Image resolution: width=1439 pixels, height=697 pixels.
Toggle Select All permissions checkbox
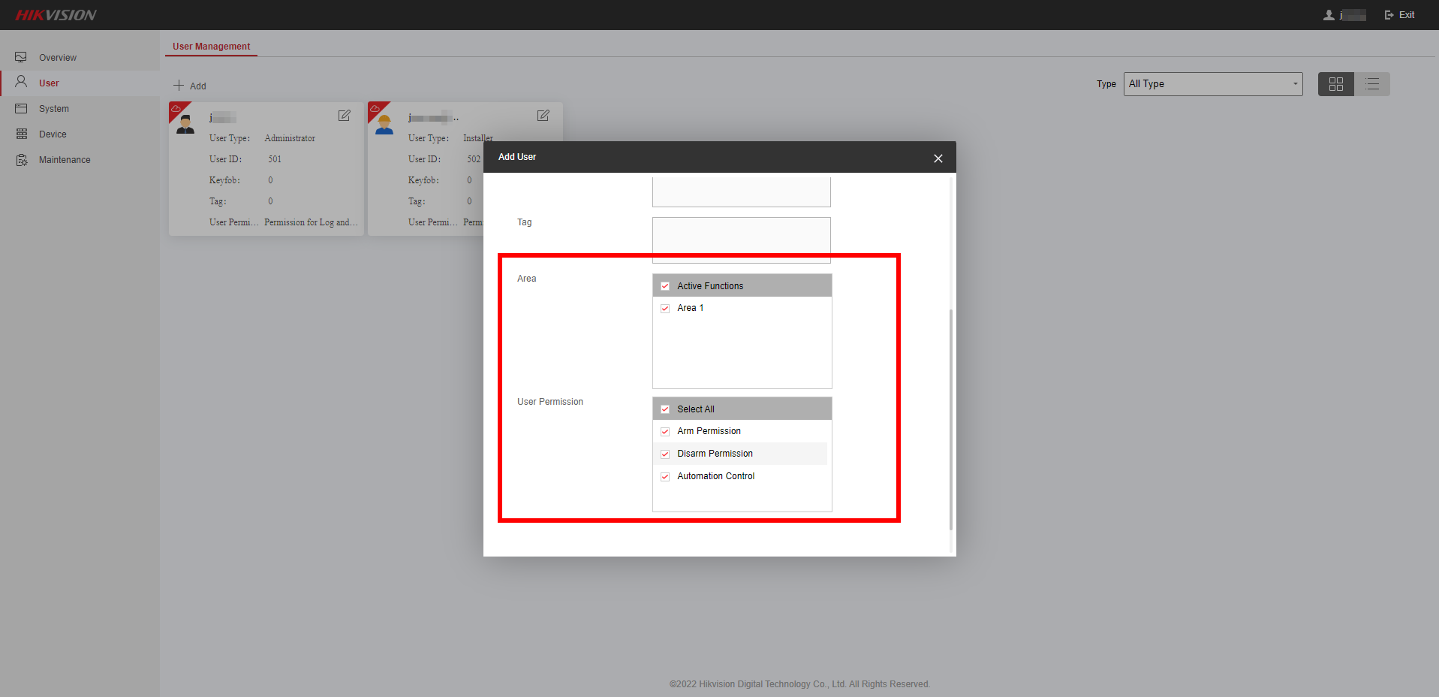point(665,409)
